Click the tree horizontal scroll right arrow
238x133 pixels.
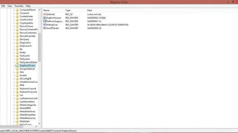tap(36, 126)
